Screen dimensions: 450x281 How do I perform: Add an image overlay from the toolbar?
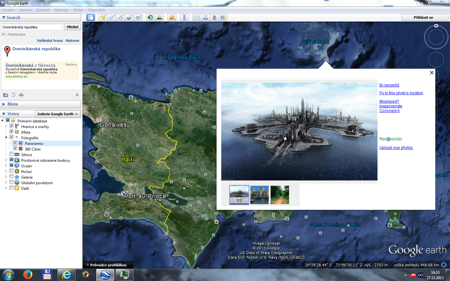tap(129, 17)
